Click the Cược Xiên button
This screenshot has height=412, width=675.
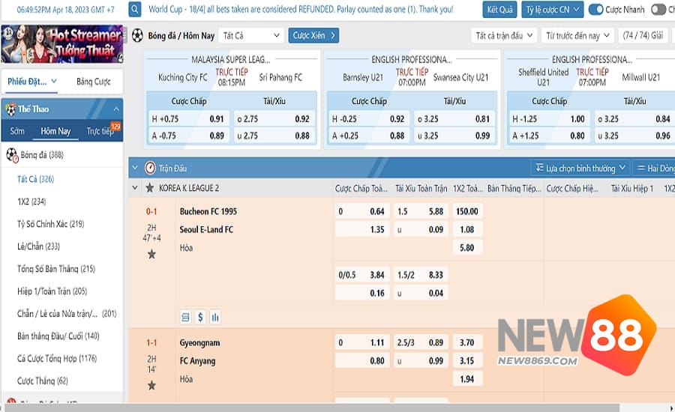pyautogui.click(x=313, y=35)
